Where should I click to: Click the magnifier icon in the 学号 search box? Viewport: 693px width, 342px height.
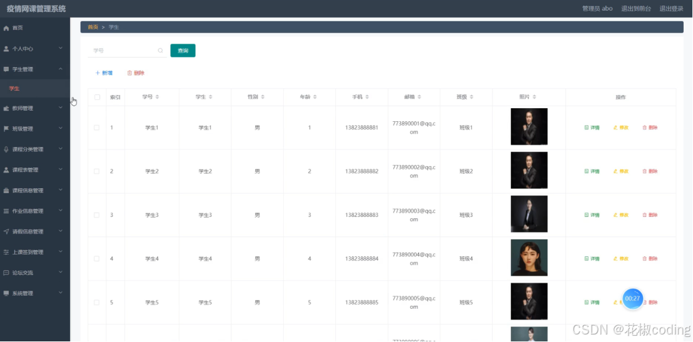pyautogui.click(x=161, y=51)
